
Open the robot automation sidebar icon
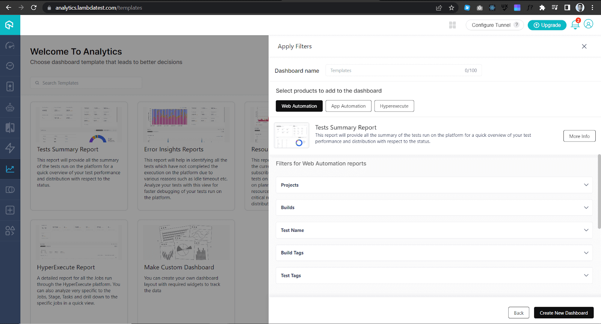(x=10, y=108)
